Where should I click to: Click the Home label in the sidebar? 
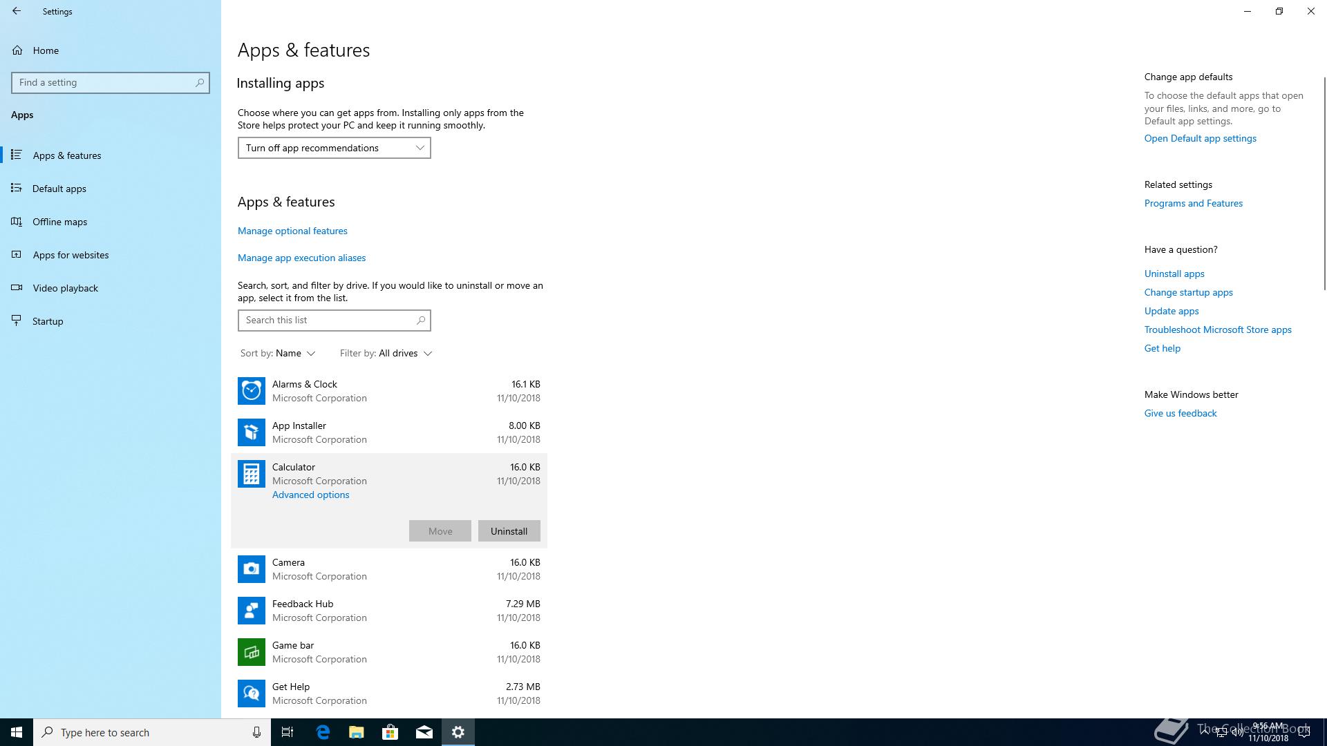(x=46, y=51)
